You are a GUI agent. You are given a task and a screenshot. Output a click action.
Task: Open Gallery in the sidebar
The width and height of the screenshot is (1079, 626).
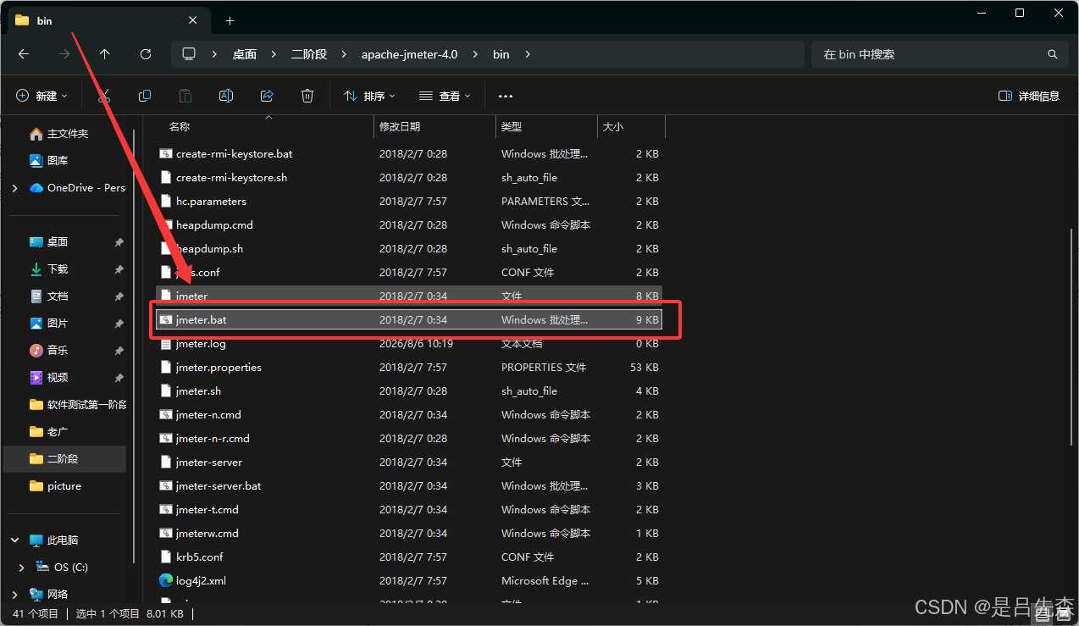click(66, 161)
